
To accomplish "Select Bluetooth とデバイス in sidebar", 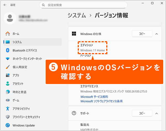I will 25,50.
